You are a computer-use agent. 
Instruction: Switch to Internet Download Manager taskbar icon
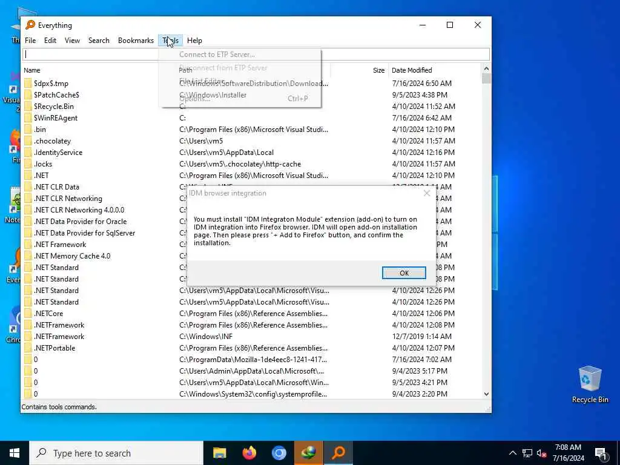click(x=308, y=453)
